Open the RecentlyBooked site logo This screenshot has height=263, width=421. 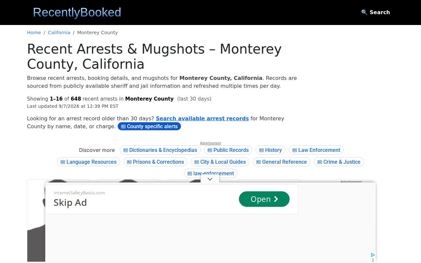pos(77,12)
